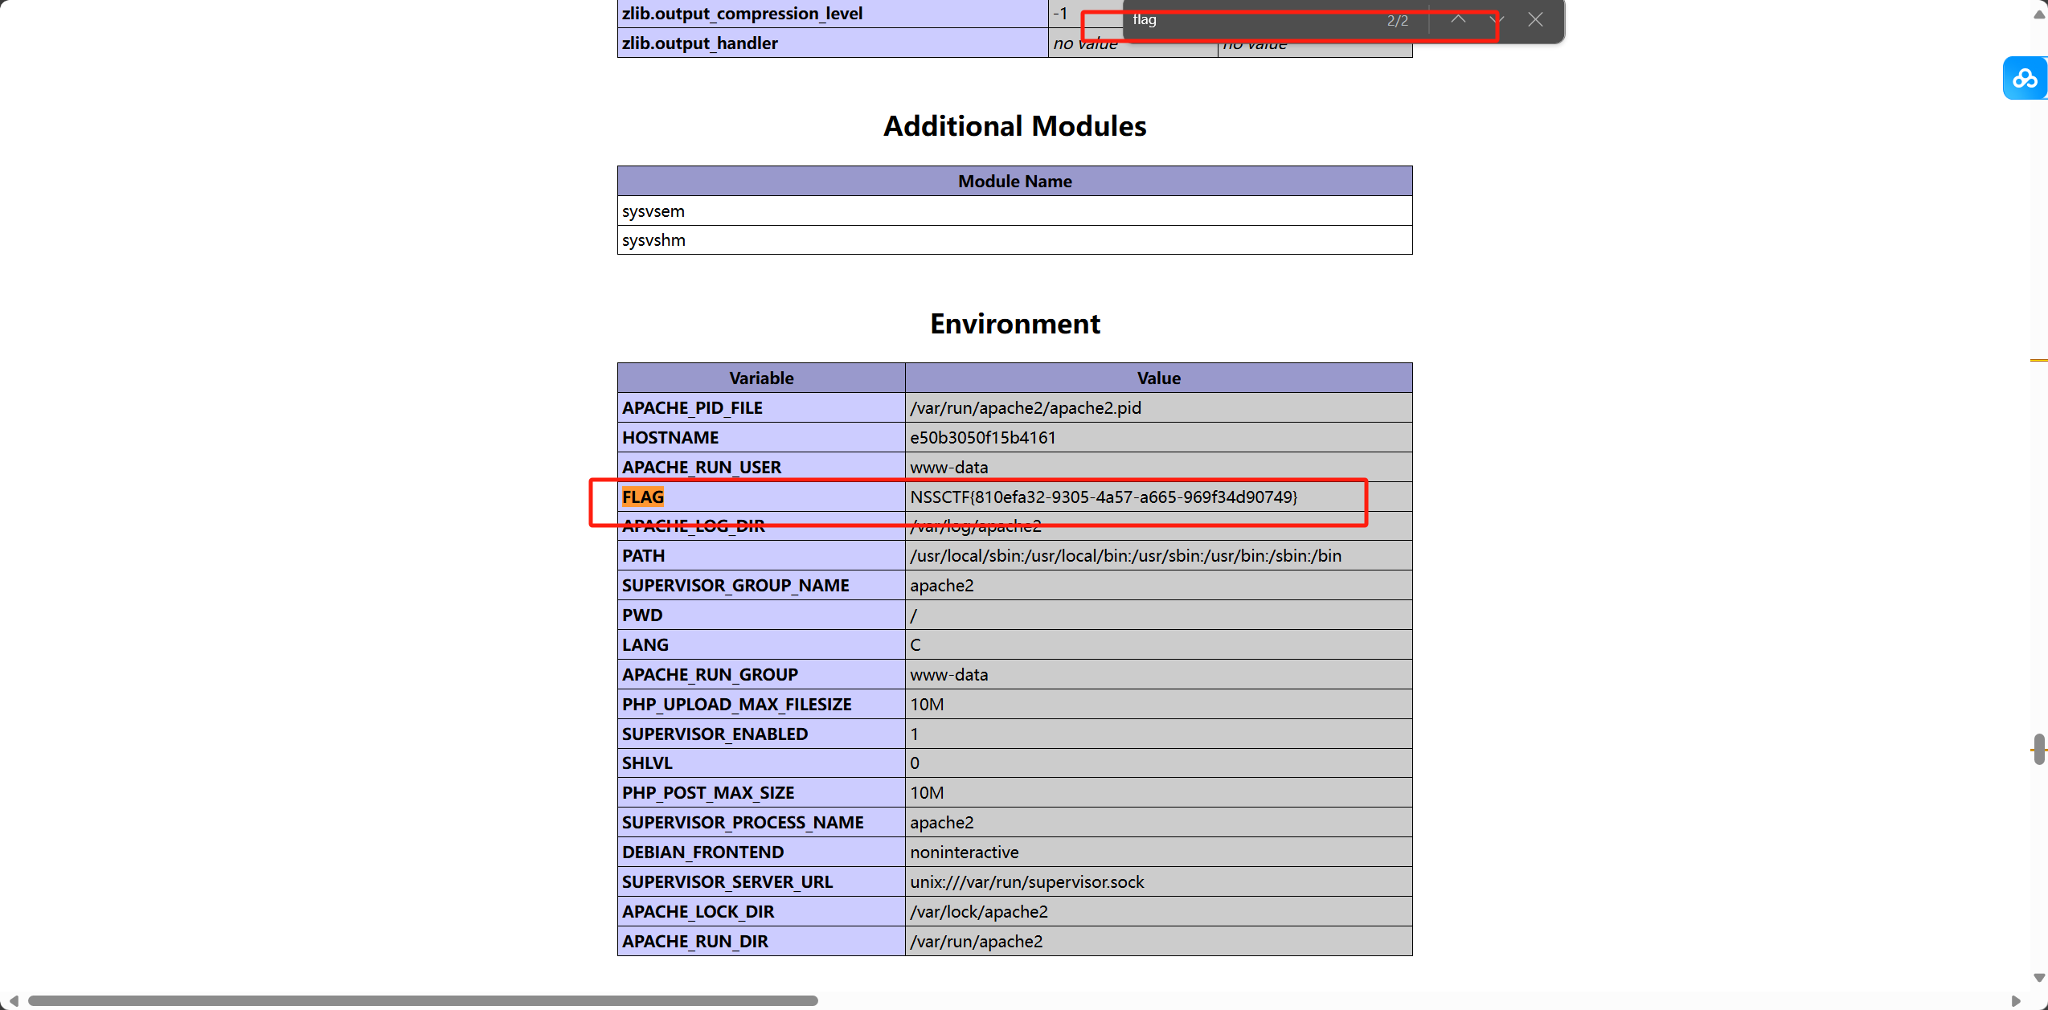Click the horizontal scrollbar right arrow
2048x1010 pixels.
click(2015, 1000)
